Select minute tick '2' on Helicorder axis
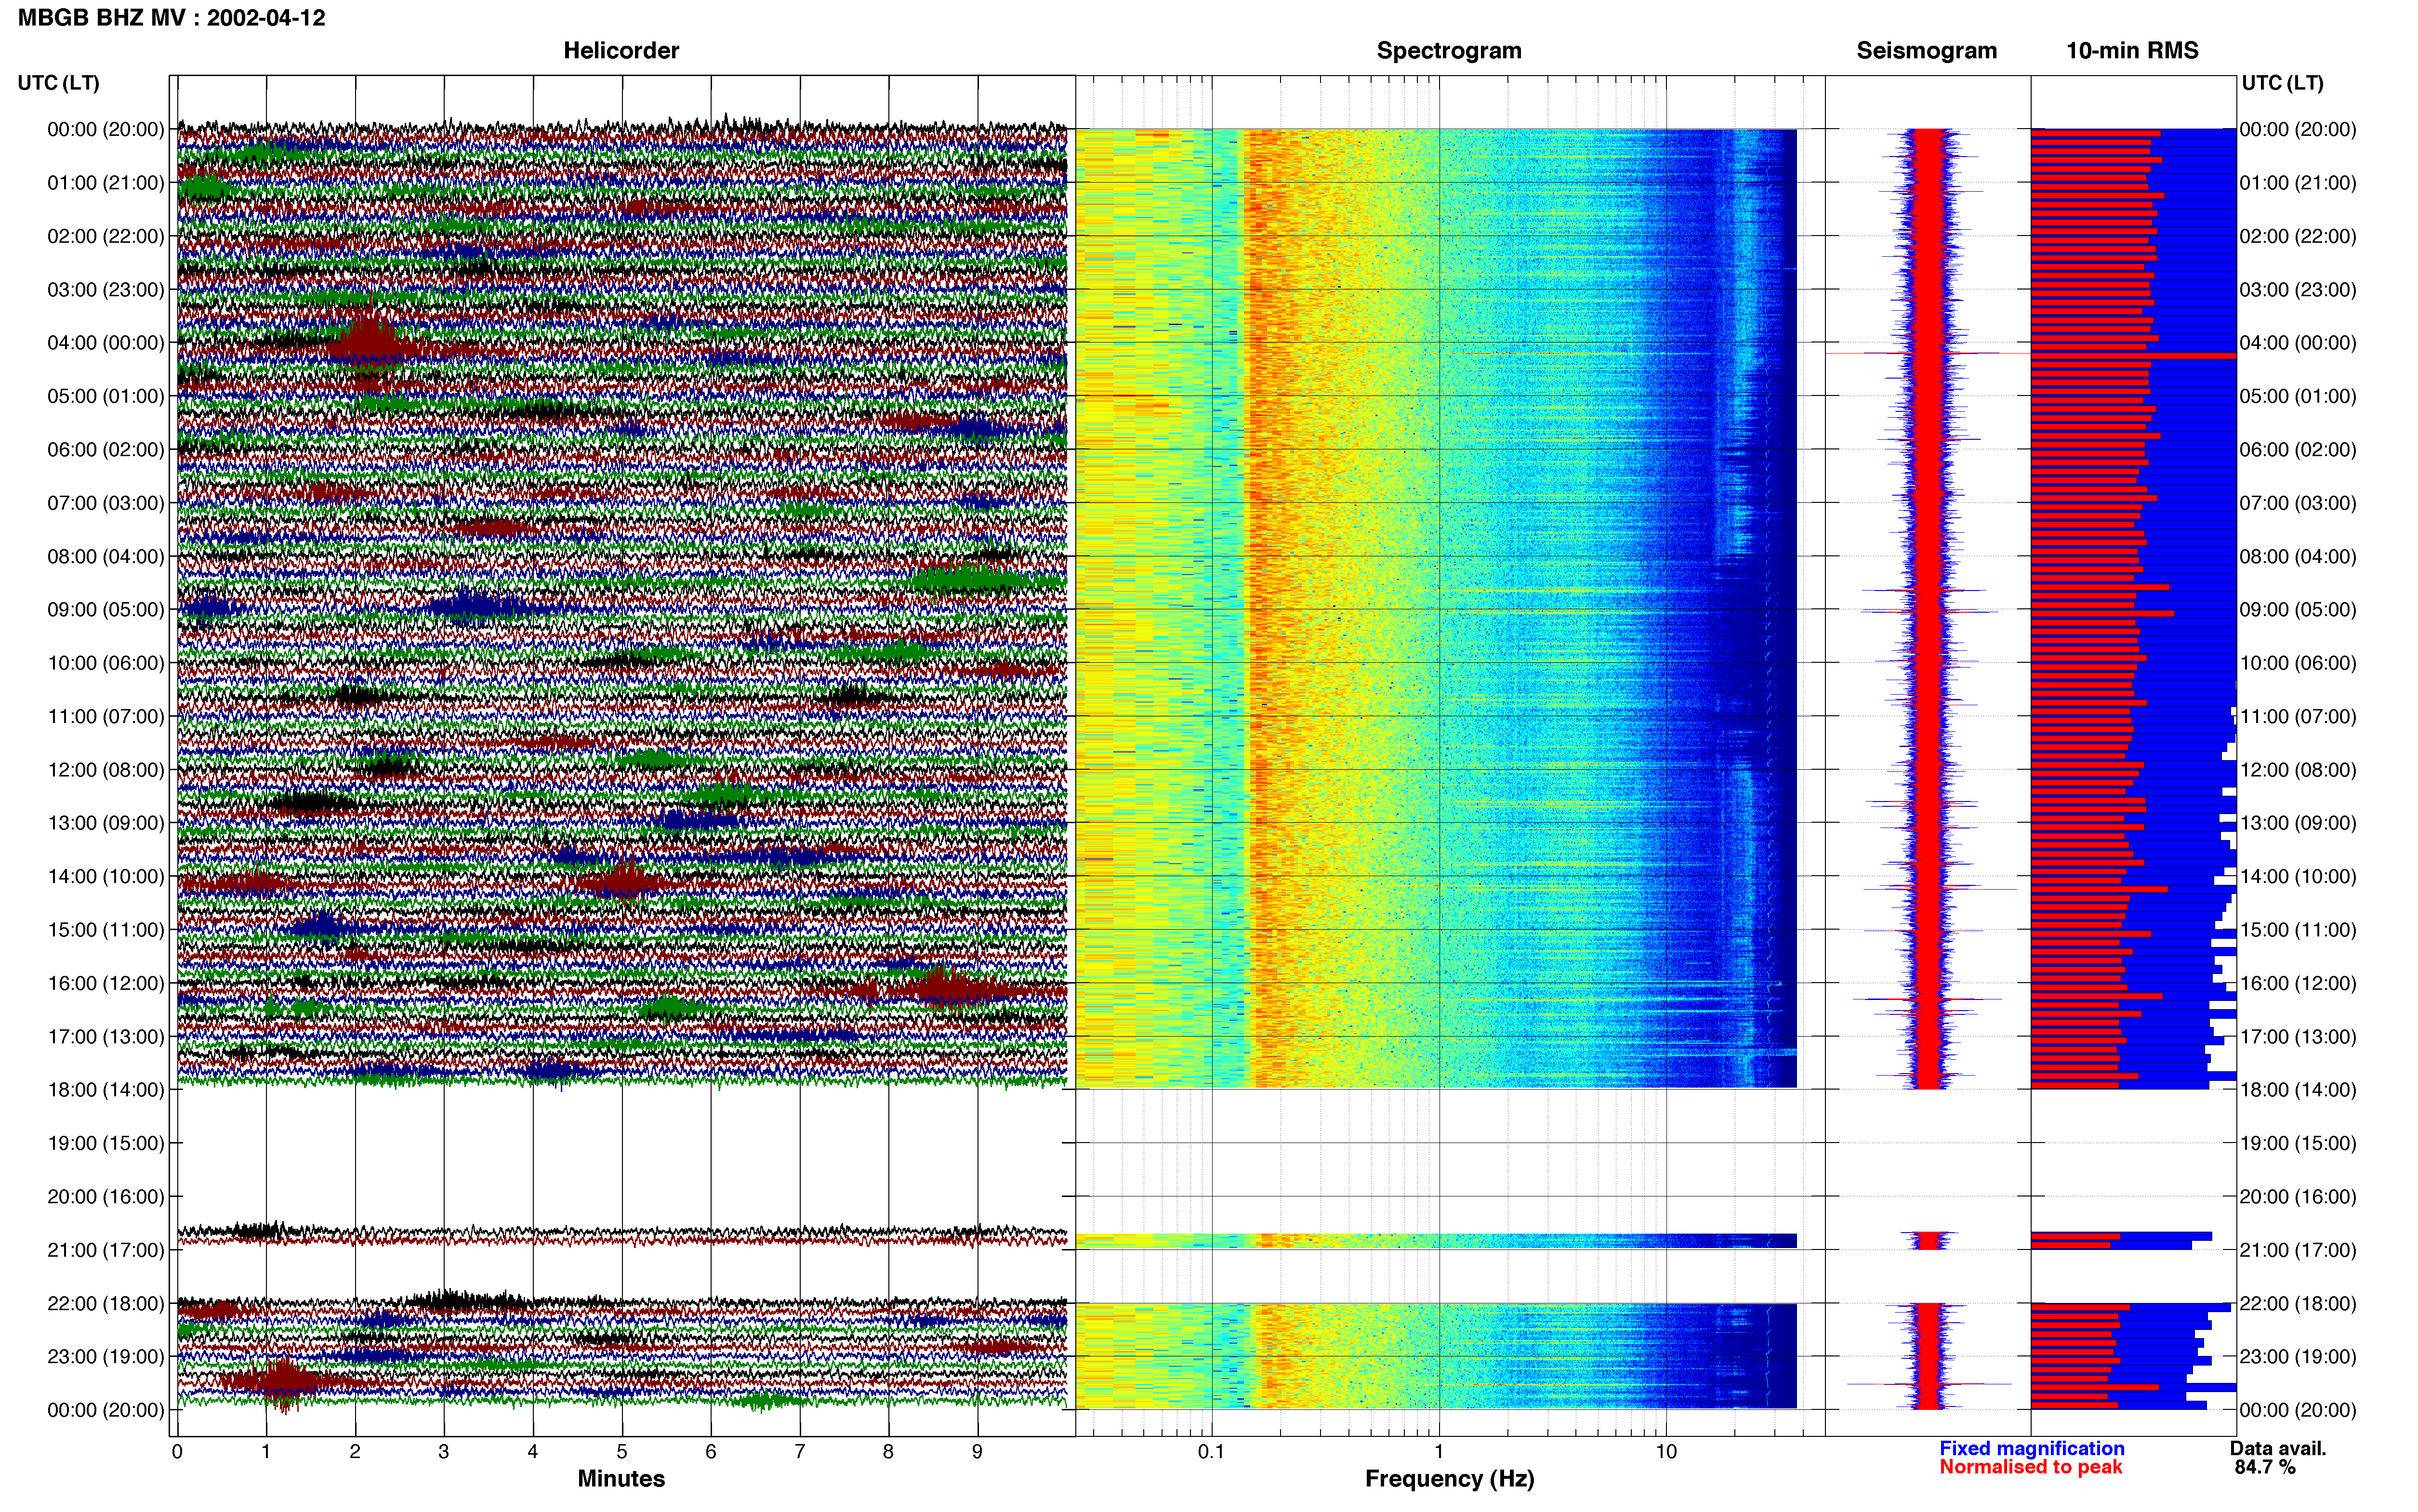 (x=355, y=1452)
